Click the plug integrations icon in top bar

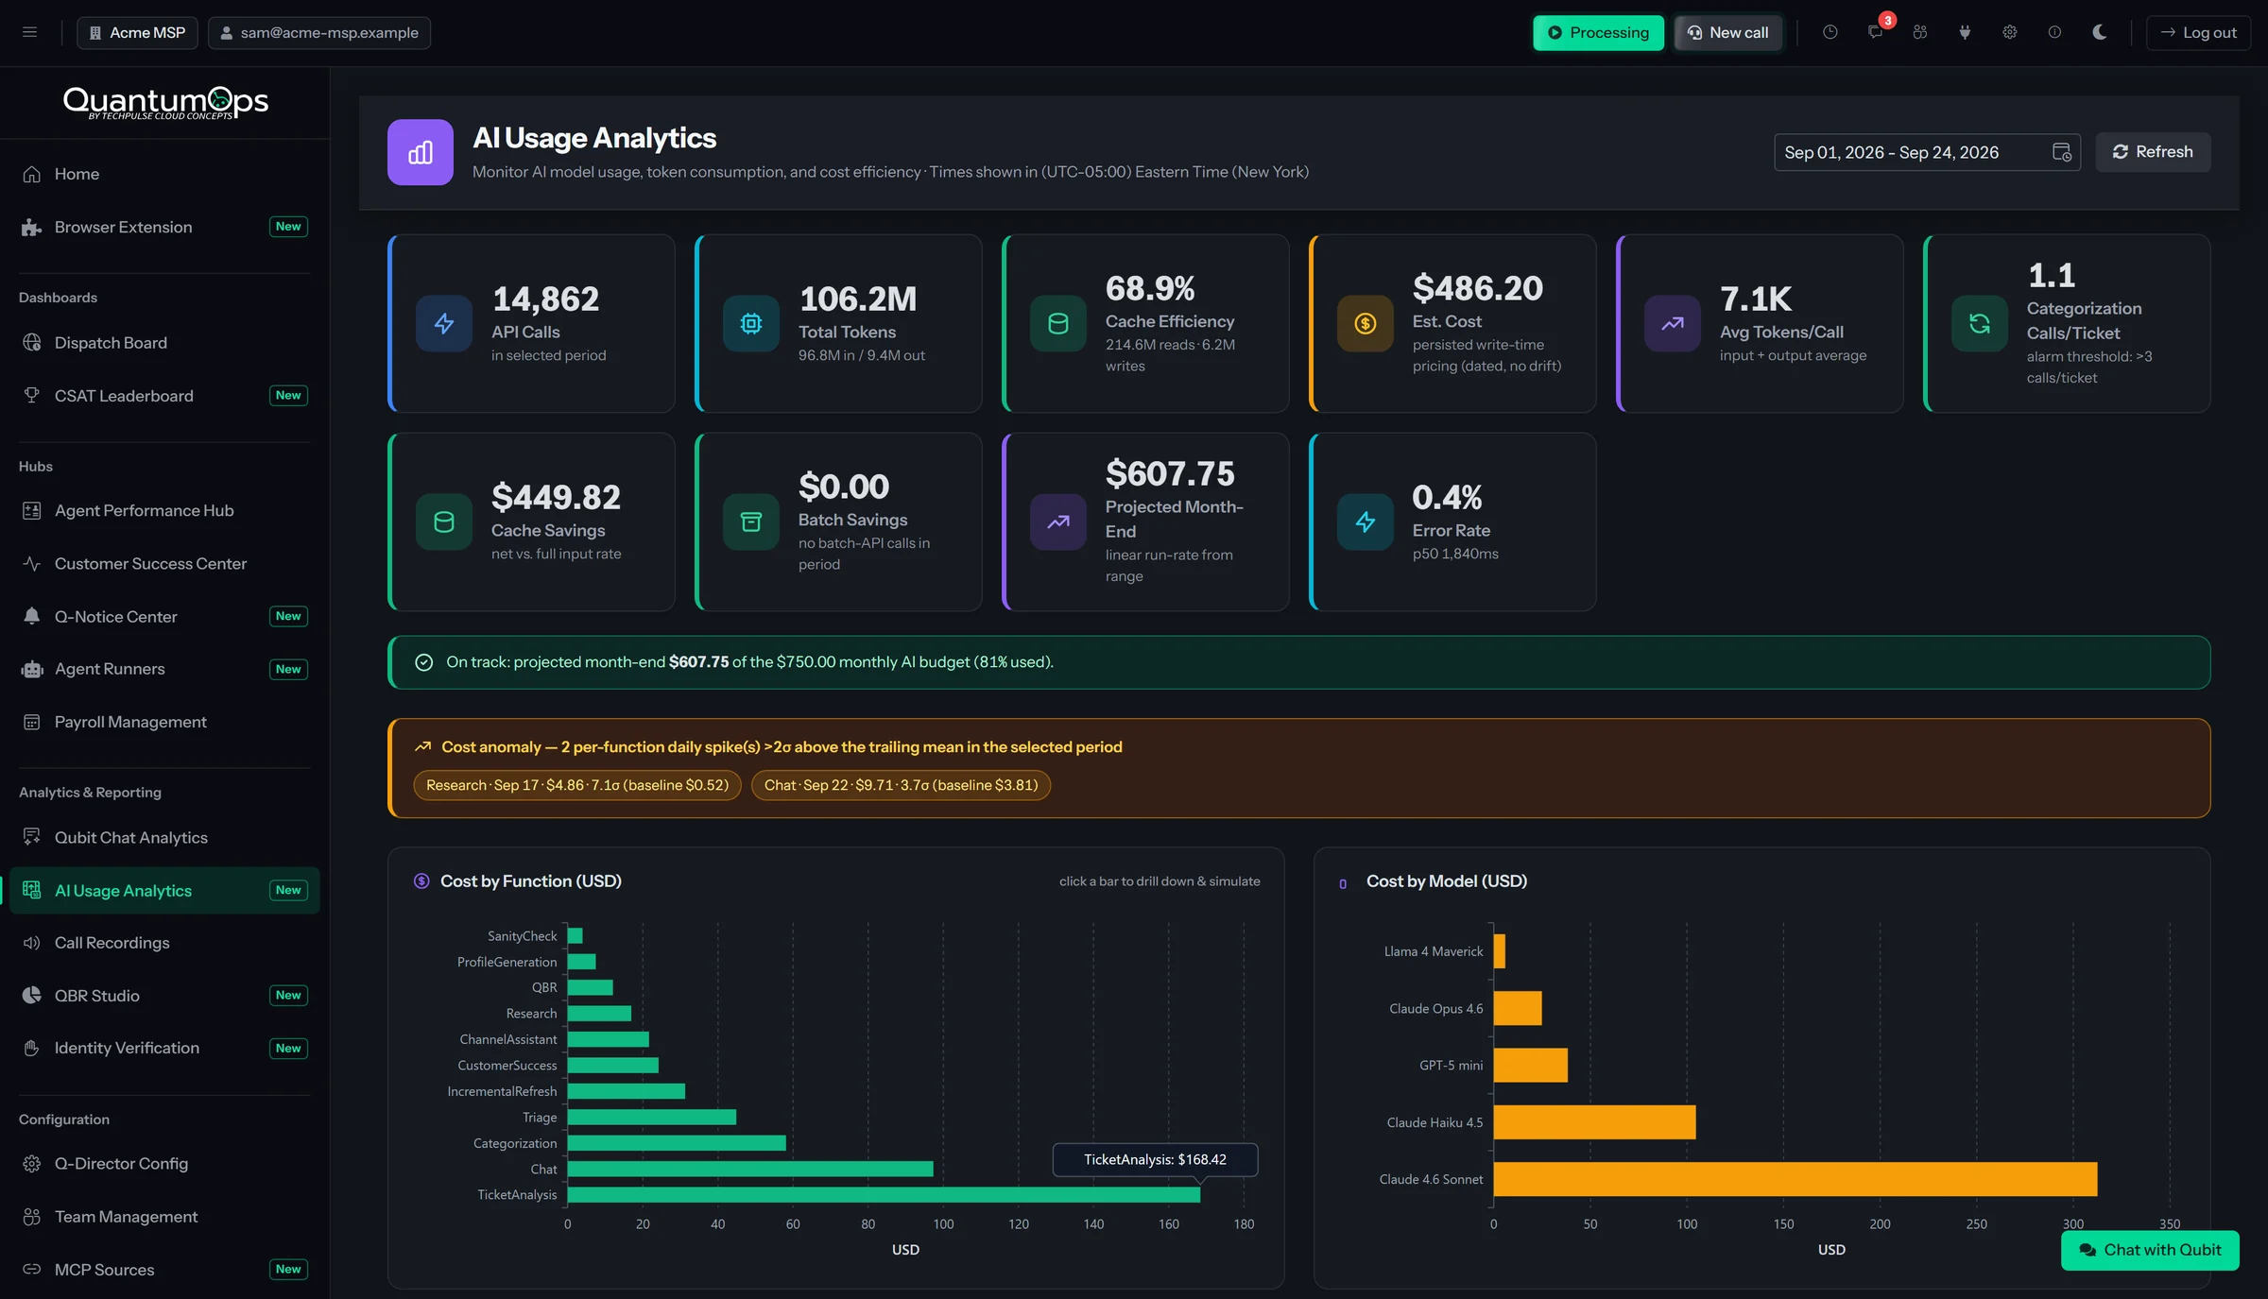coord(1965,32)
